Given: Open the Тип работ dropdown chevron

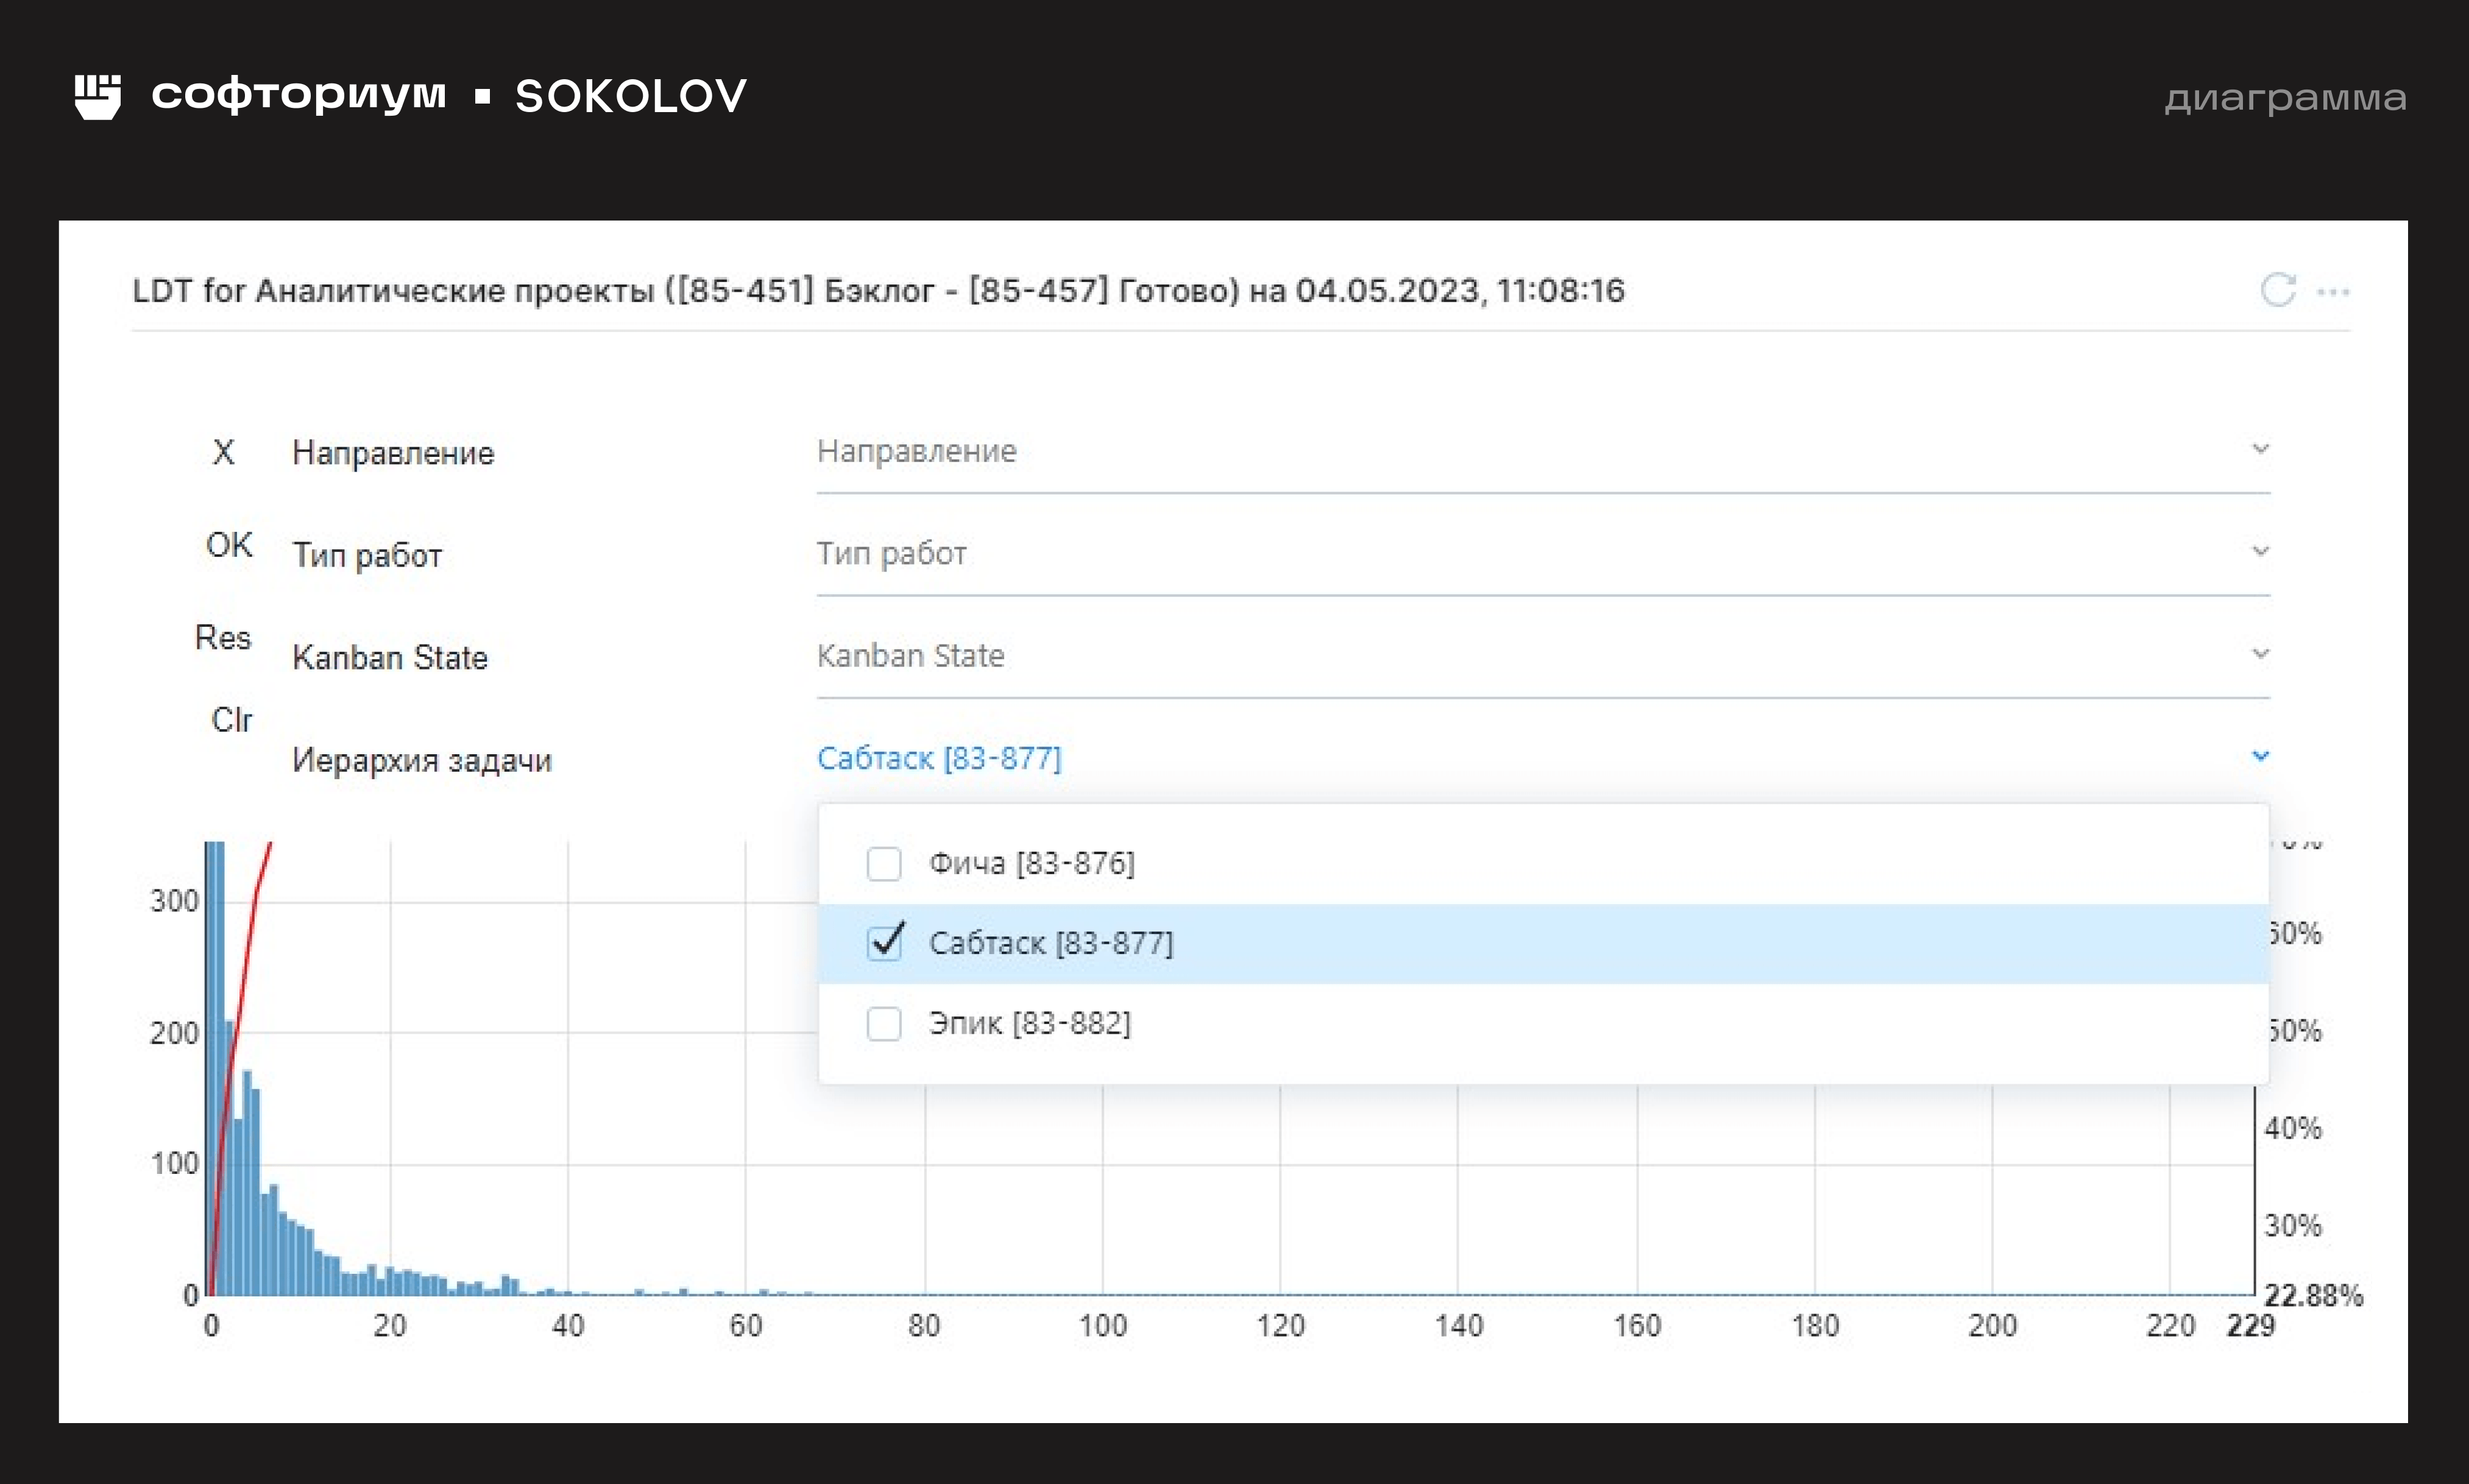Looking at the screenshot, I should tap(2260, 551).
